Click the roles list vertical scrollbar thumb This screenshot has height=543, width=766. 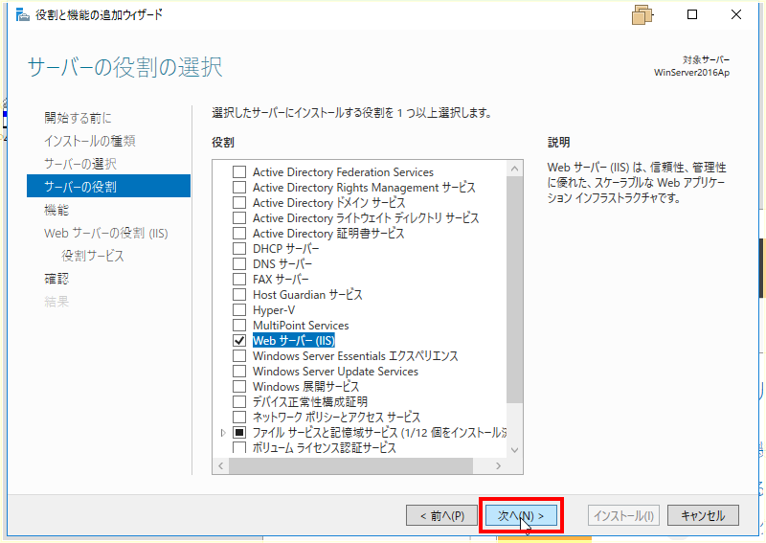(514, 289)
